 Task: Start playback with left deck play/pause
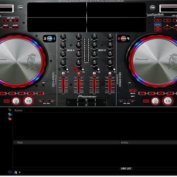point(28,101)
